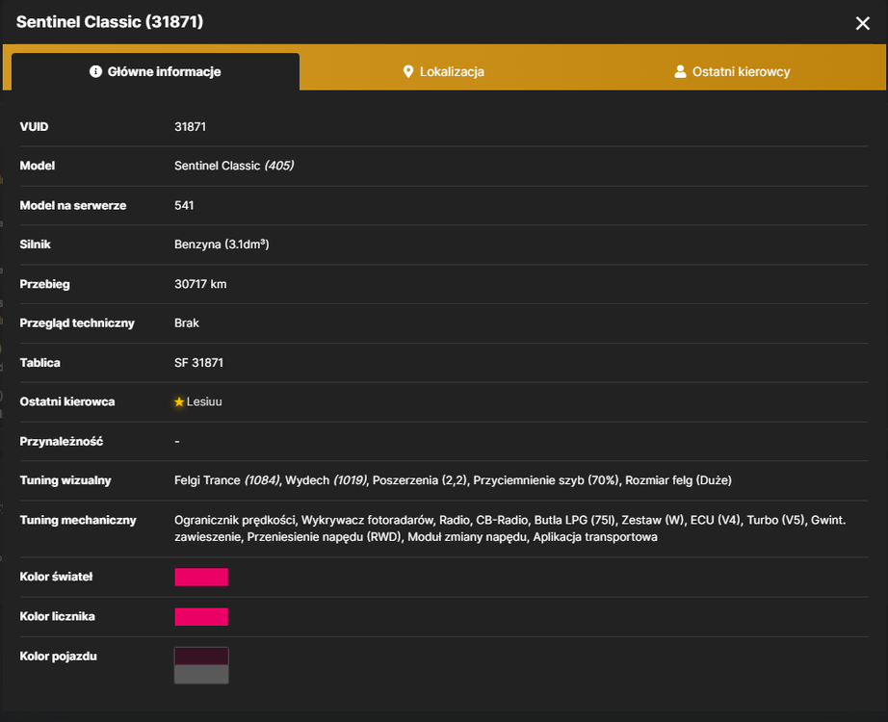Select the Główne informacje tab

155,72
